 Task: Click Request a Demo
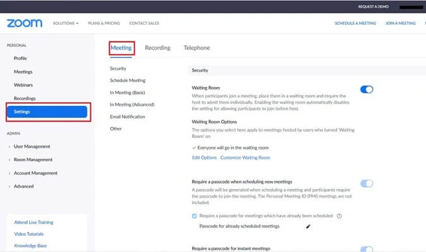[x=373, y=6]
